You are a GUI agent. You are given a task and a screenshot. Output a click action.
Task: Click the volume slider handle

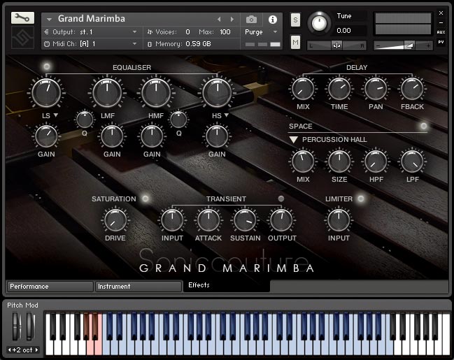(x=410, y=45)
